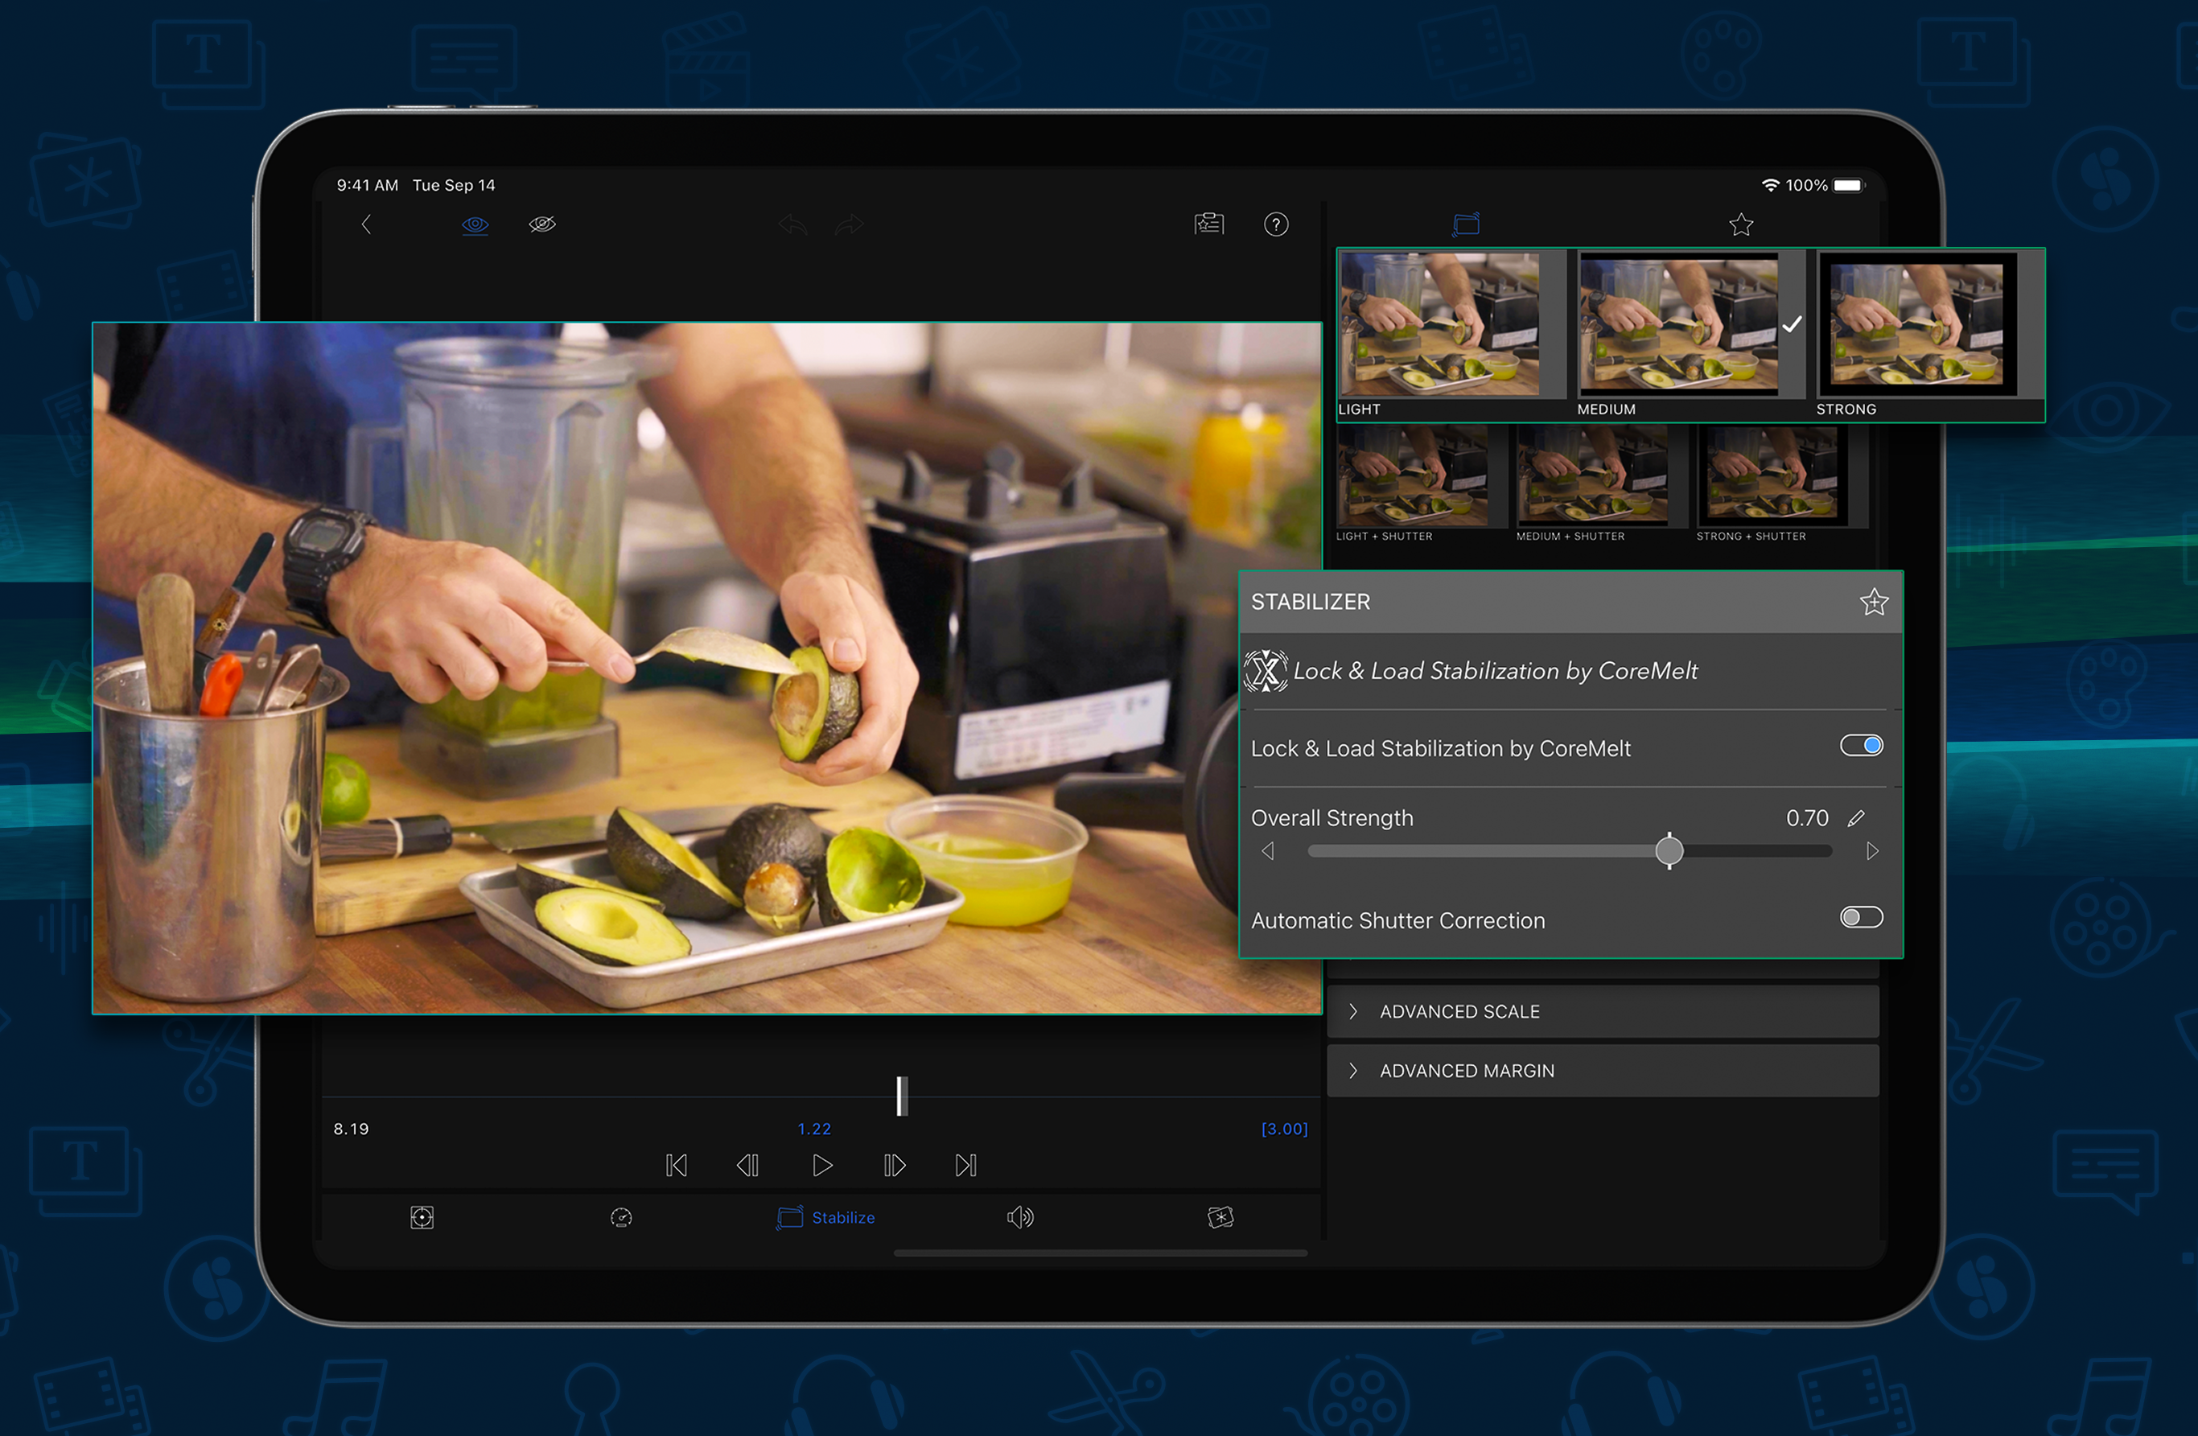Check the battery status icon
Image resolution: width=2198 pixels, height=1436 pixels.
coord(1849,185)
